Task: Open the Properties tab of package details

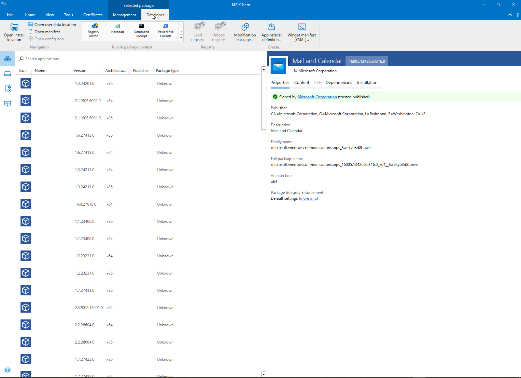Action: 280,83
